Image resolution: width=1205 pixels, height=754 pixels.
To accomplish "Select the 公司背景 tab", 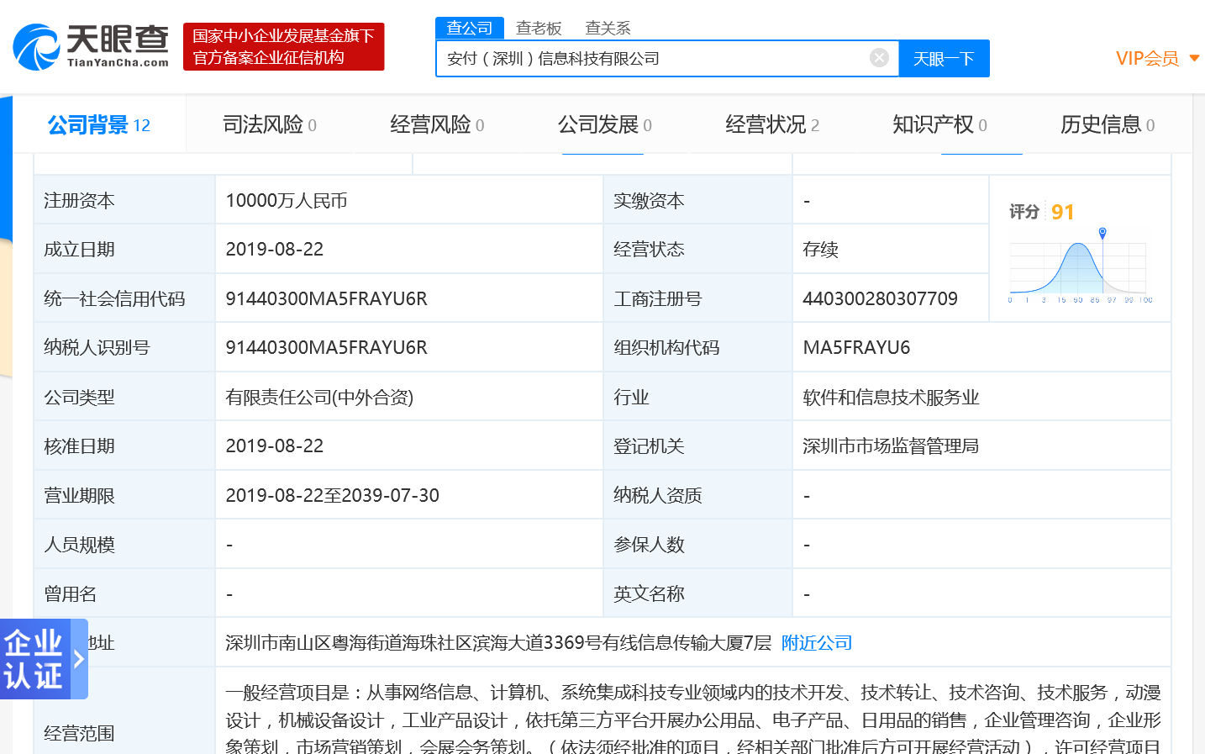I will coord(98,125).
